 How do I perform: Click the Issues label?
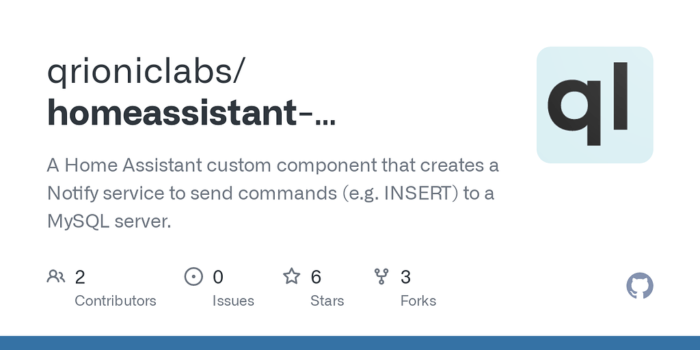[x=233, y=301]
